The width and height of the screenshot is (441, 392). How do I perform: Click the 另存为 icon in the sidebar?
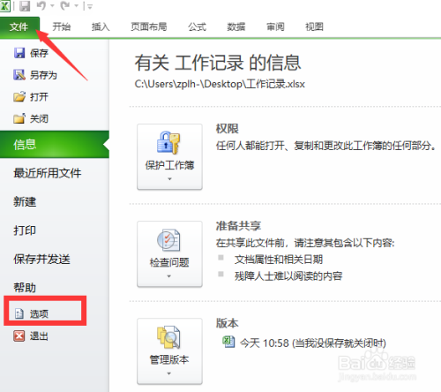pos(19,75)
